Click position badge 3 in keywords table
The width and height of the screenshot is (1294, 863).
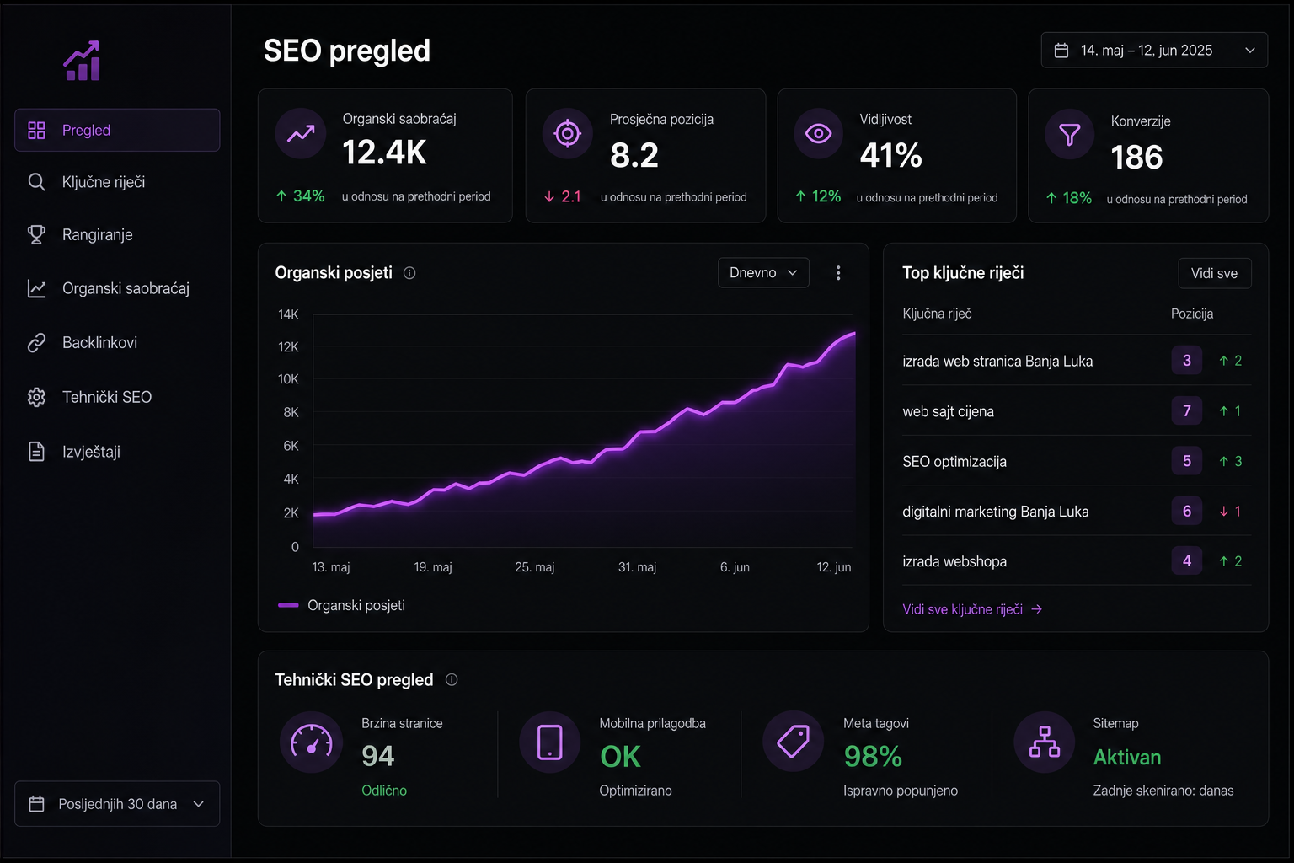click(x=1187, y=361)
